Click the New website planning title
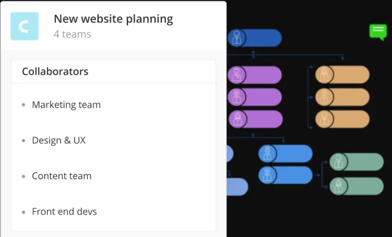Screen dimensions: 392x237 click(113, 19)
